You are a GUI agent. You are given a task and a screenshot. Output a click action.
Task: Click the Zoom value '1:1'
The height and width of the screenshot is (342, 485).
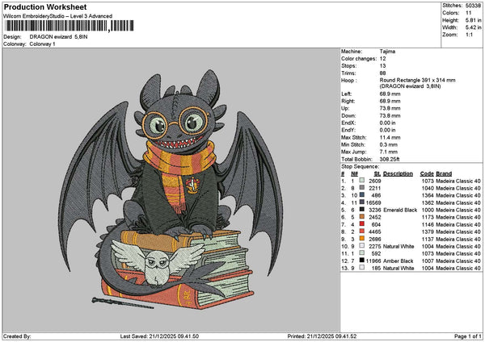(469, 35)
